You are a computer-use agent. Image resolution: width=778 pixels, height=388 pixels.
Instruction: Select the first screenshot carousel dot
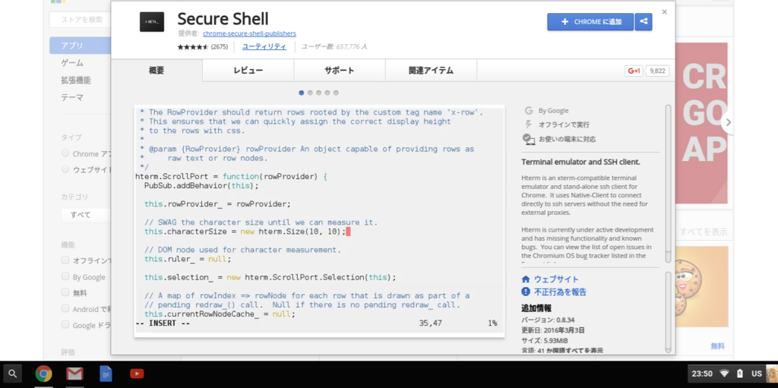(x=301, y=93)
